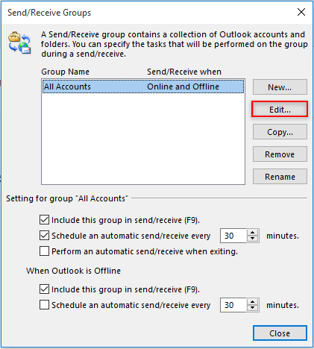
Task: Uncheck online Include this group in send/receive (F9)
Action: pyautogui.click(x=44, y=220)
